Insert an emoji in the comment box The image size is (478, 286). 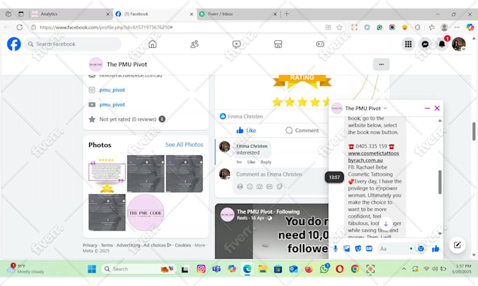click(250, 187)
